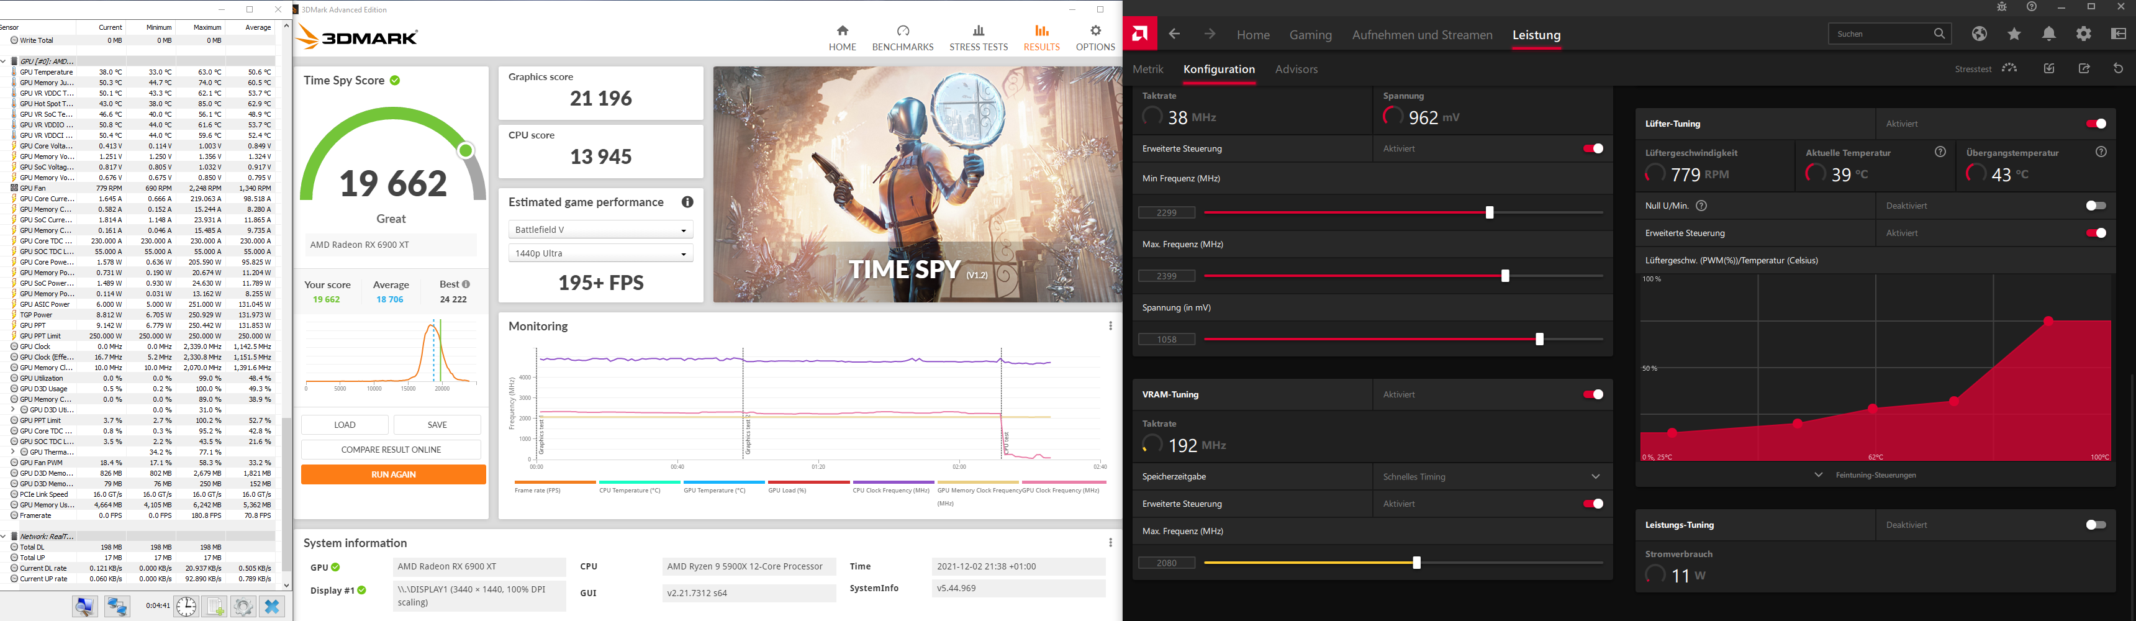Click the info icon next to Best score
This screenshot has width=2136, height=621.
pyautogui.click(x=466, y=284)
